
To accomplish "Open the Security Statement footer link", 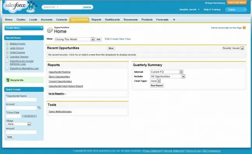I will click(x=174, y=151).
